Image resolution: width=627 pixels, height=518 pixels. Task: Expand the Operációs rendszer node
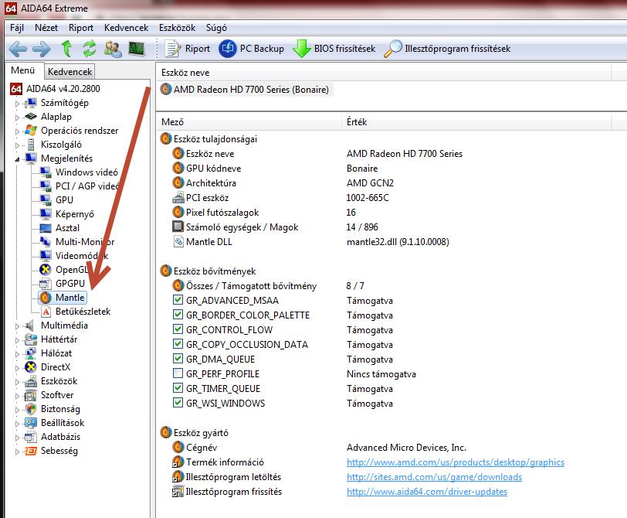[x=17, y=131]
